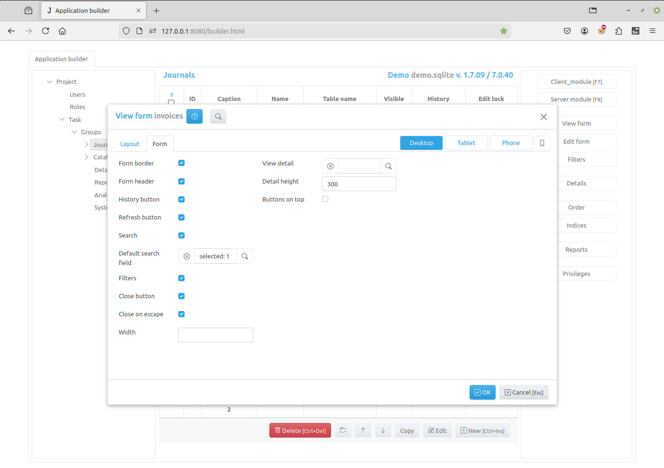The image size is (664, 468).
Task: Open View detail lookup via magnifier icon
Action: click(388, 166)
